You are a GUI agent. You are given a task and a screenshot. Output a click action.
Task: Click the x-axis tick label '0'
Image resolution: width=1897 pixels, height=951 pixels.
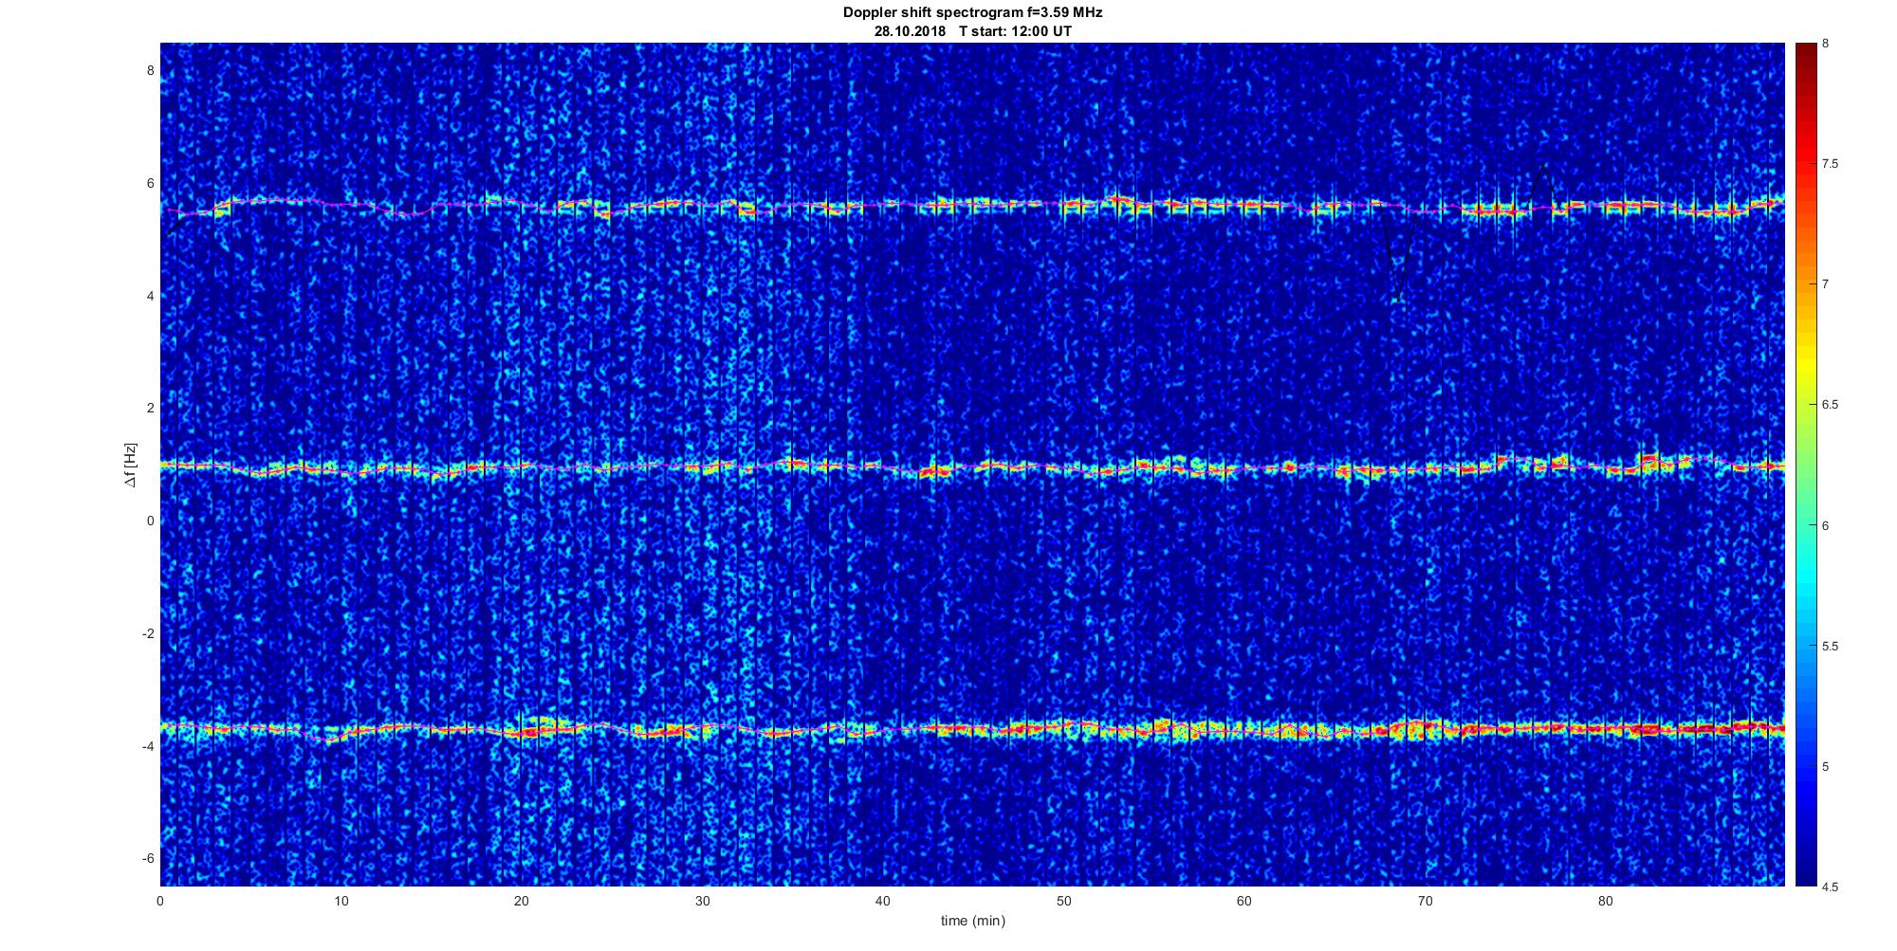click(x=160, y=901)
